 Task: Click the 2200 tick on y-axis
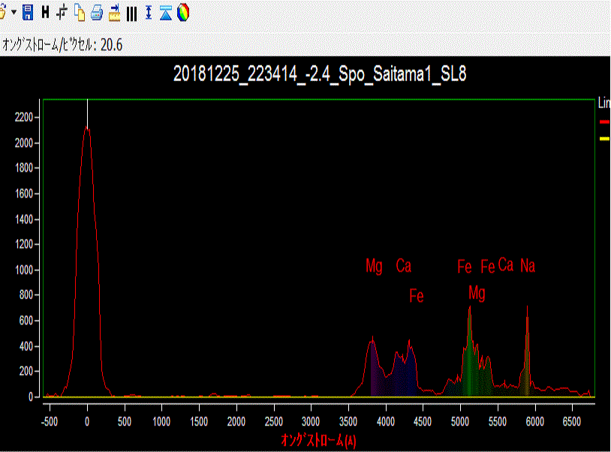tap(24, 117)
